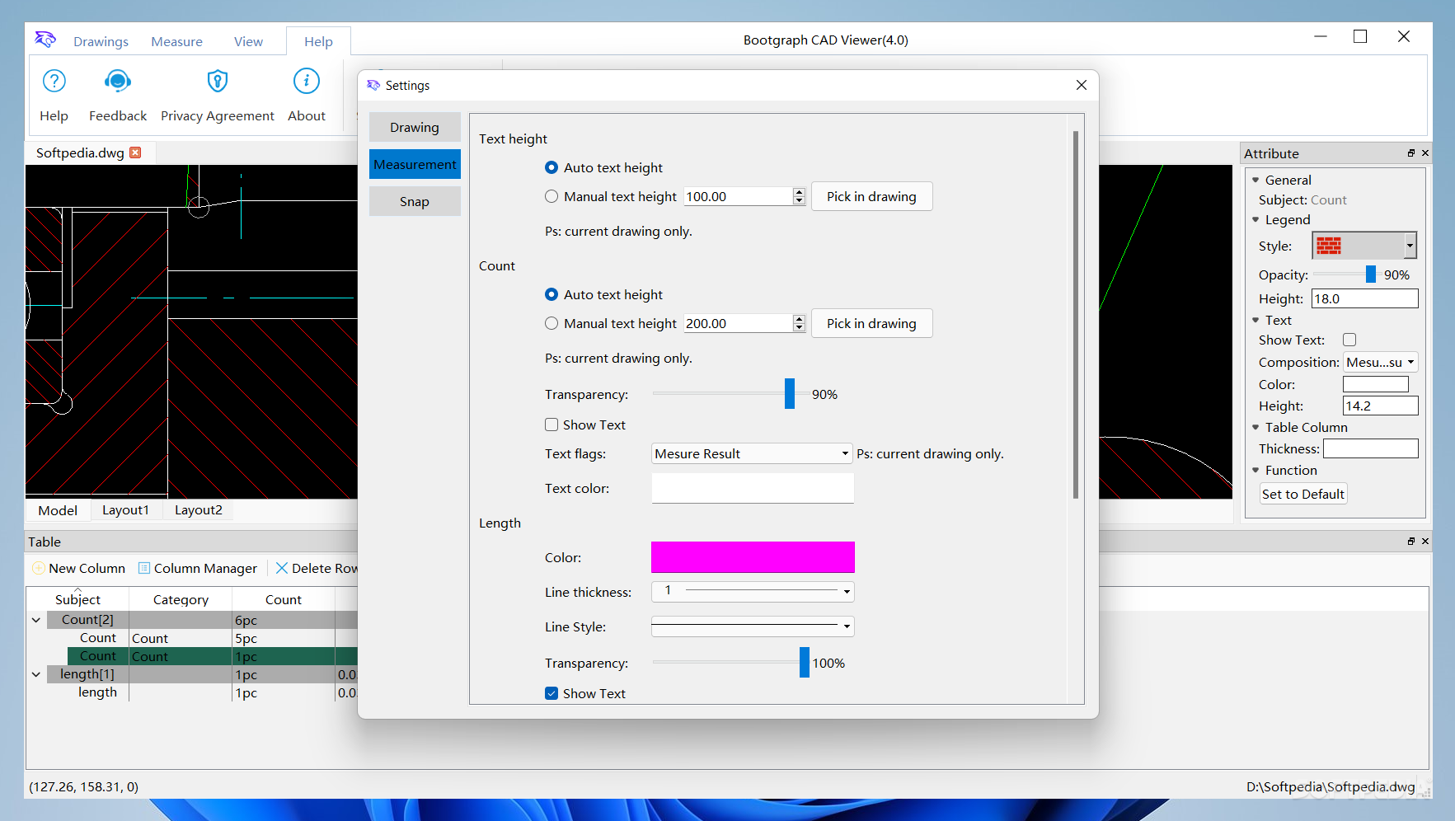Click the Count Transparency slider handle
1455x821 pixels.
(x=790, y=394)
